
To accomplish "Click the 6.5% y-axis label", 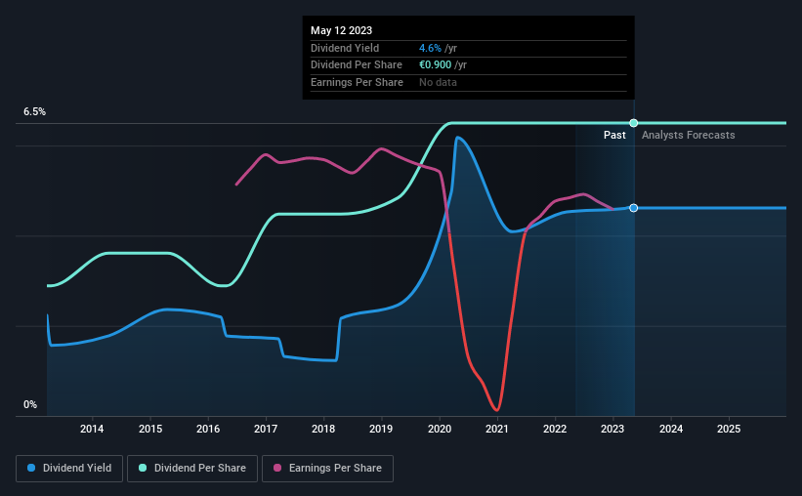I will click(x=34, y=111).
